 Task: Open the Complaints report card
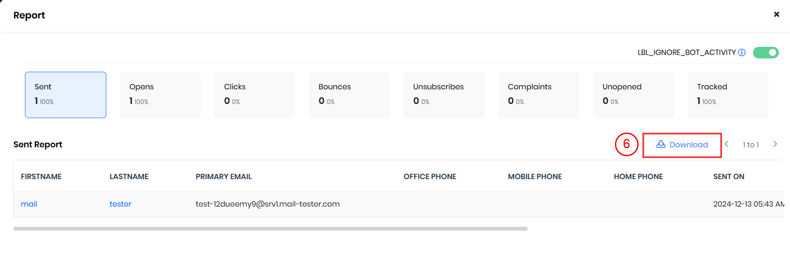(539, 95)
